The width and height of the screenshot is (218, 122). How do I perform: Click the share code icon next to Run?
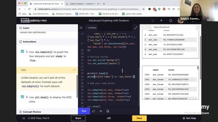(x=101, y=111)
